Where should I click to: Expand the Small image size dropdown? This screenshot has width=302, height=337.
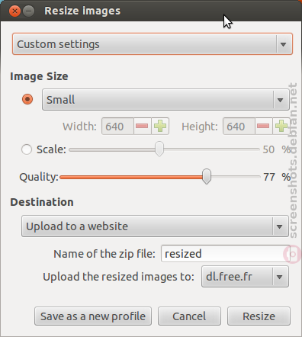pos(165,100)
